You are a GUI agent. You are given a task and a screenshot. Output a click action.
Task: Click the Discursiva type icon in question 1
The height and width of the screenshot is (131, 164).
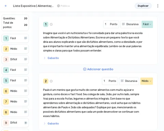pos(123,24)
